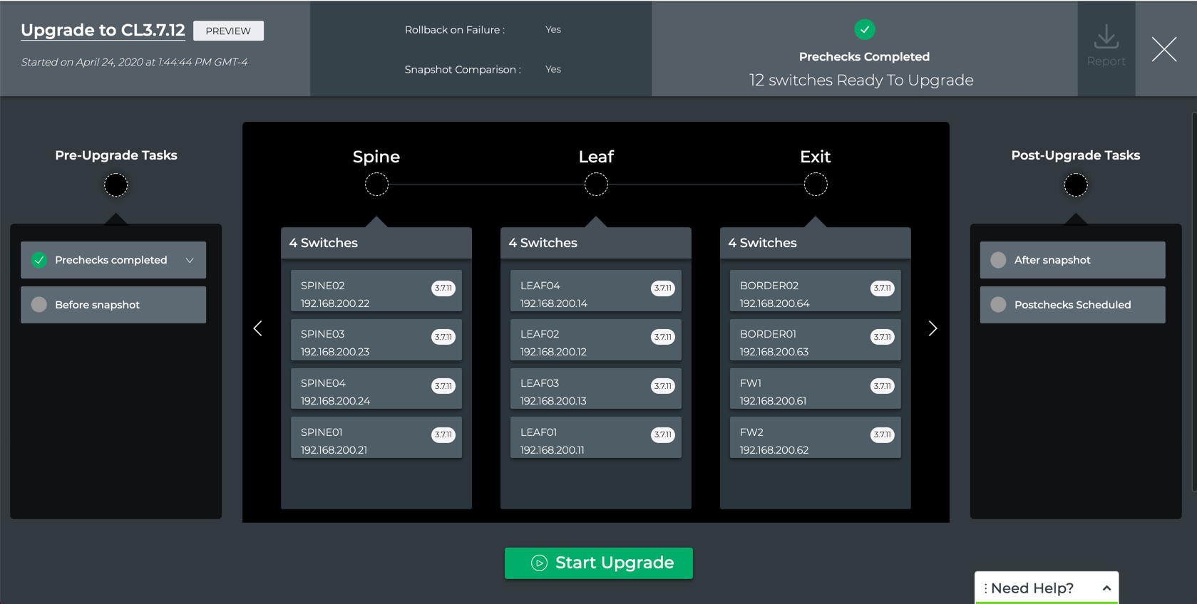Toggle the After snapshot status circle
Screen dimensions: 1197x604
[x=998, y=260]
